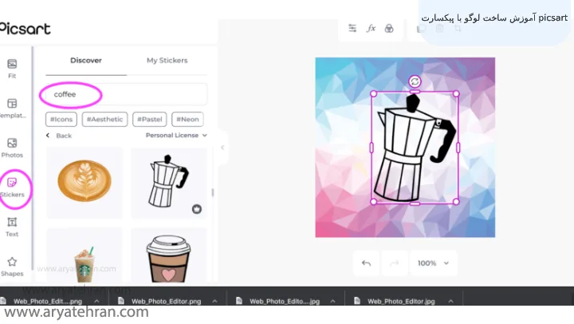This screenshot has width=574, height=324.
Task: Open download options for Web_Photo_Editor.jpg
Action: pos(450,302)
